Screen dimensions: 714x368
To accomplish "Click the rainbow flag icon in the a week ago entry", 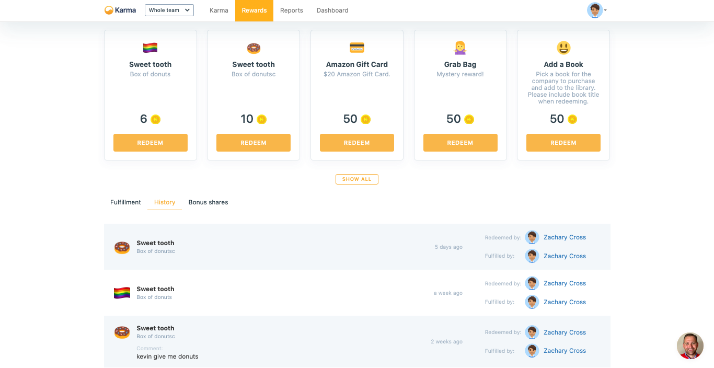I will click(x=122, y=293).
